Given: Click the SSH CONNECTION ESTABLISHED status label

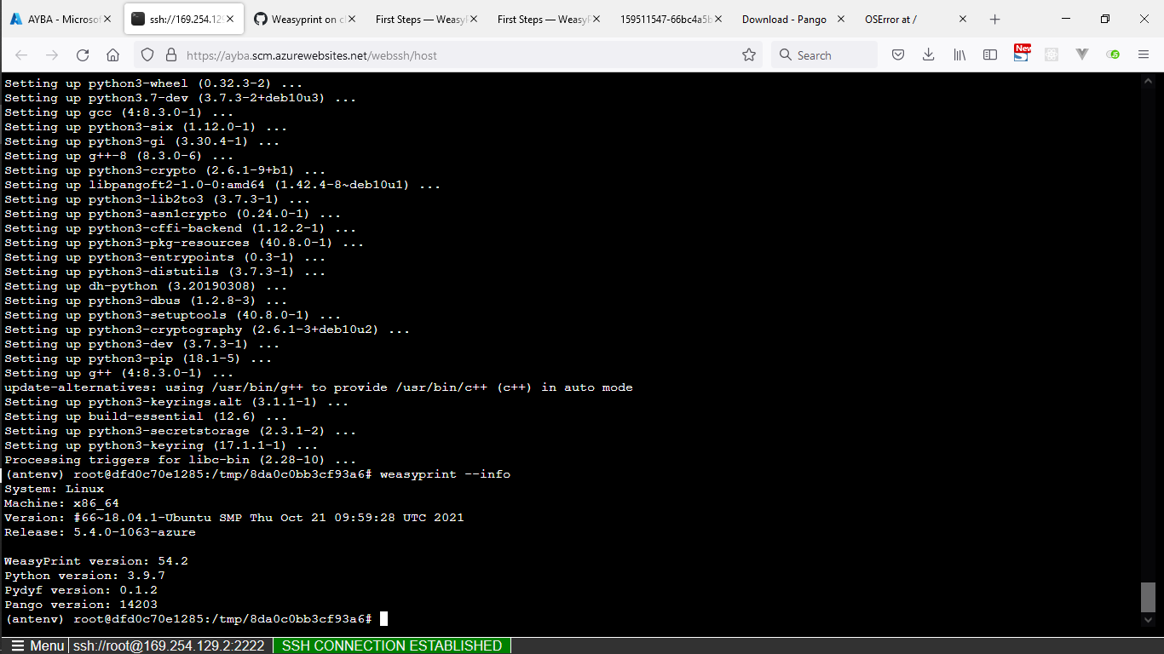Looking at the screenshot, I should pos(392,645).
